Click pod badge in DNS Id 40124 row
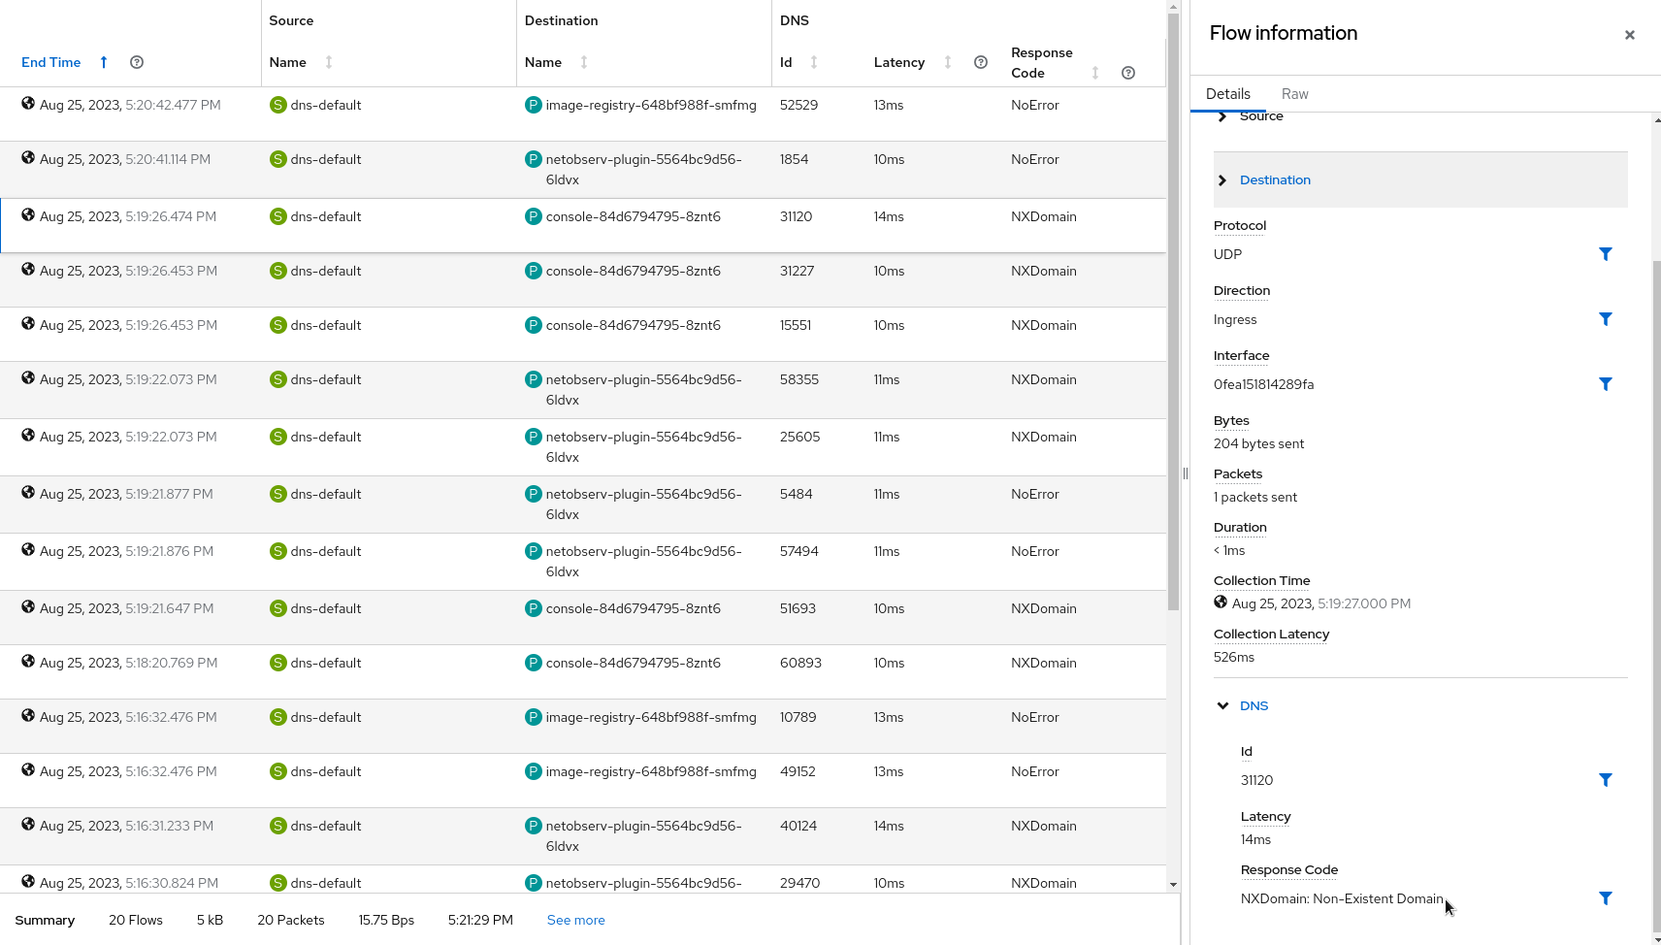Viewport: 1661px width, 945px height. point(534,826)
